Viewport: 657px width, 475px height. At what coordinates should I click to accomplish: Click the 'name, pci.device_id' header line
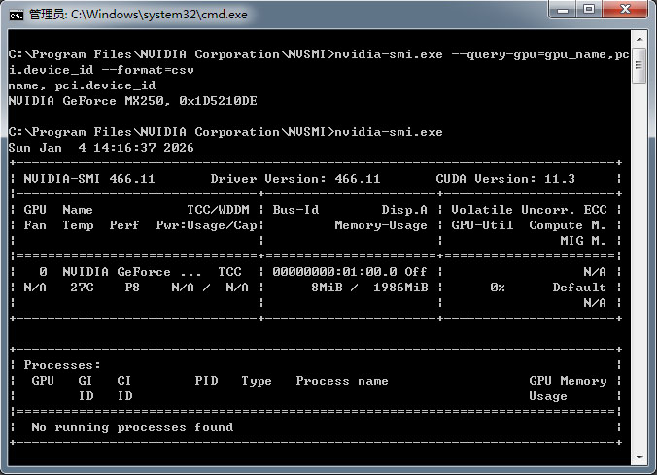coord(82,85)
